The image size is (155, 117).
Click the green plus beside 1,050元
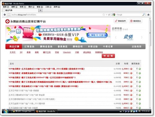[140, 103]
